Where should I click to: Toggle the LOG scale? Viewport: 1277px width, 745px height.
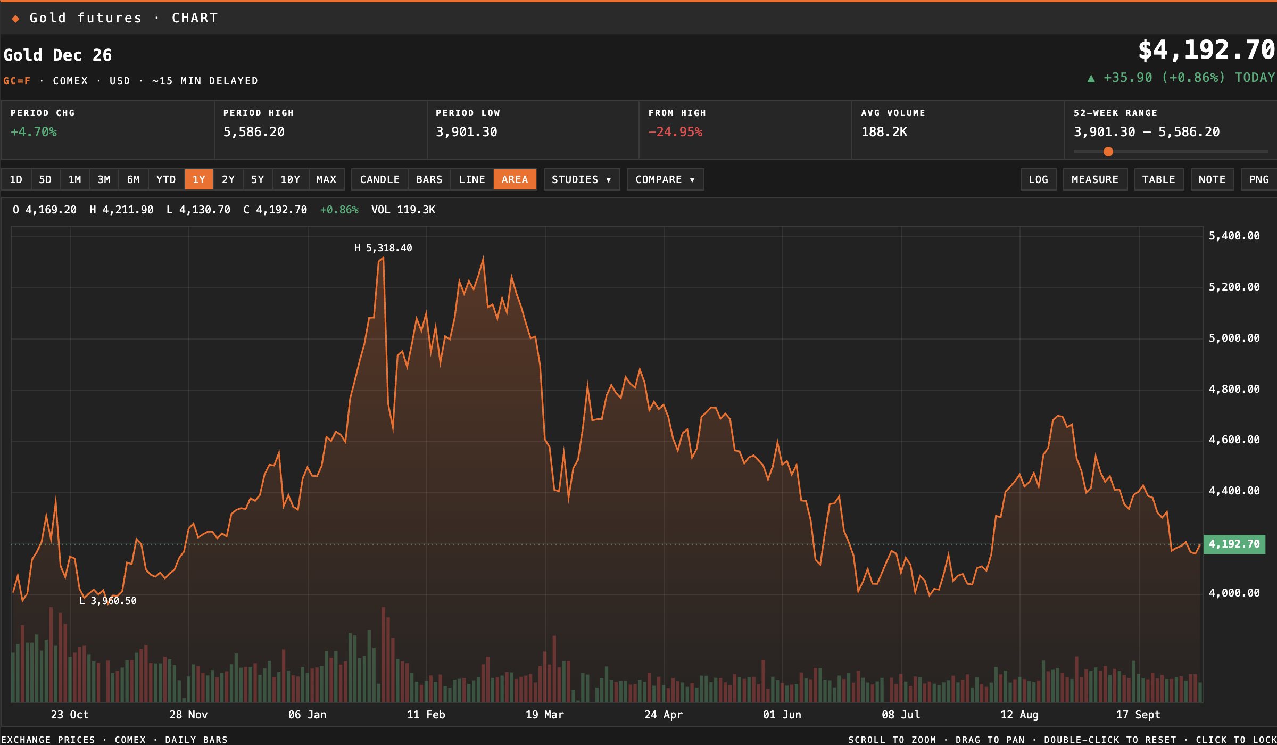[1039, 179]
